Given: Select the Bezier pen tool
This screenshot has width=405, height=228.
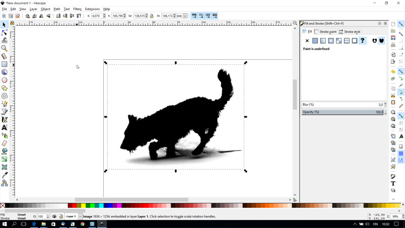Looking at the screenshot, I should 4,111.
